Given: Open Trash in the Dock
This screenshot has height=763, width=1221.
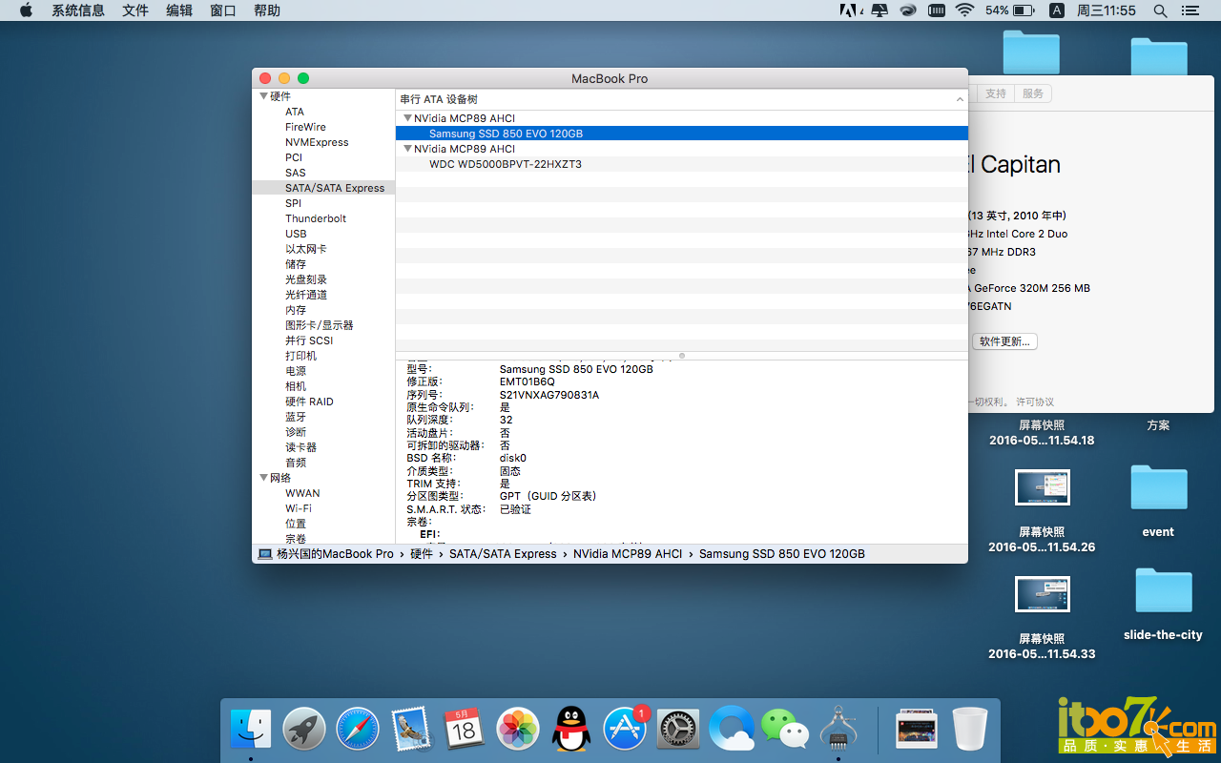Looking at the screenshot, I should click(970, 730).
